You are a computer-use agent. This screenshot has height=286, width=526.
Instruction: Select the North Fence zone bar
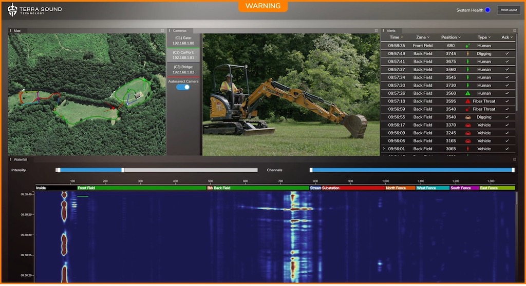pyautogui.click(x=400, y=188)
